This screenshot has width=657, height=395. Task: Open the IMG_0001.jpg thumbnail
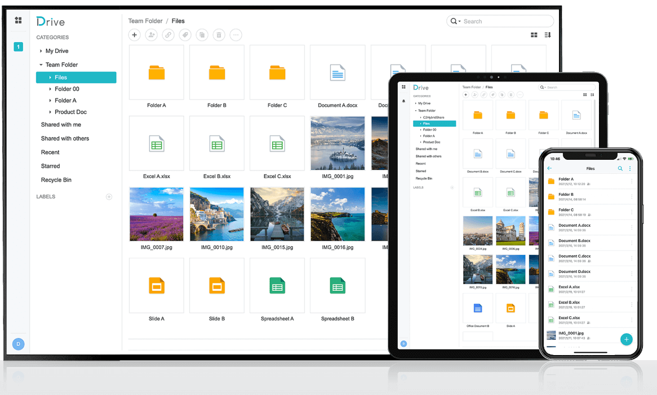(x=338, y=143)
